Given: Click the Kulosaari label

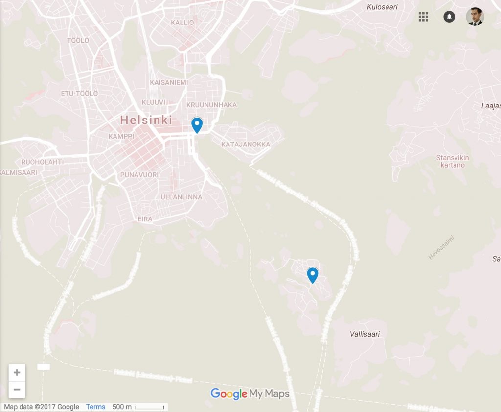Looking at the screenshot, I should tap(382, 7).
